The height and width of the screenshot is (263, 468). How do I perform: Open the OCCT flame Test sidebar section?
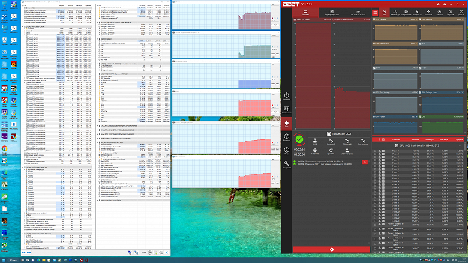(x=287, y=124)
